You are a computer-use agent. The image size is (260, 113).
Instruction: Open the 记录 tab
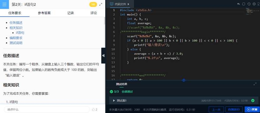click(x=71, y=13)
